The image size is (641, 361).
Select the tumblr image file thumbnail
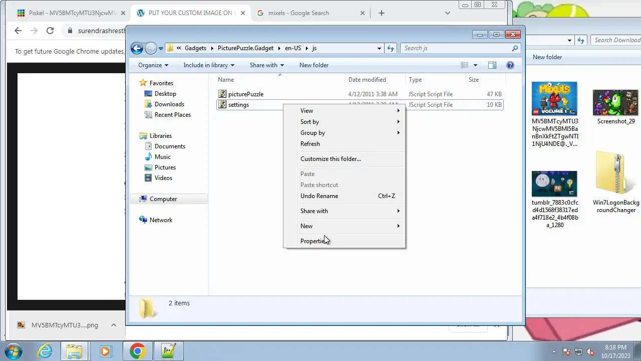click(554, 184)
